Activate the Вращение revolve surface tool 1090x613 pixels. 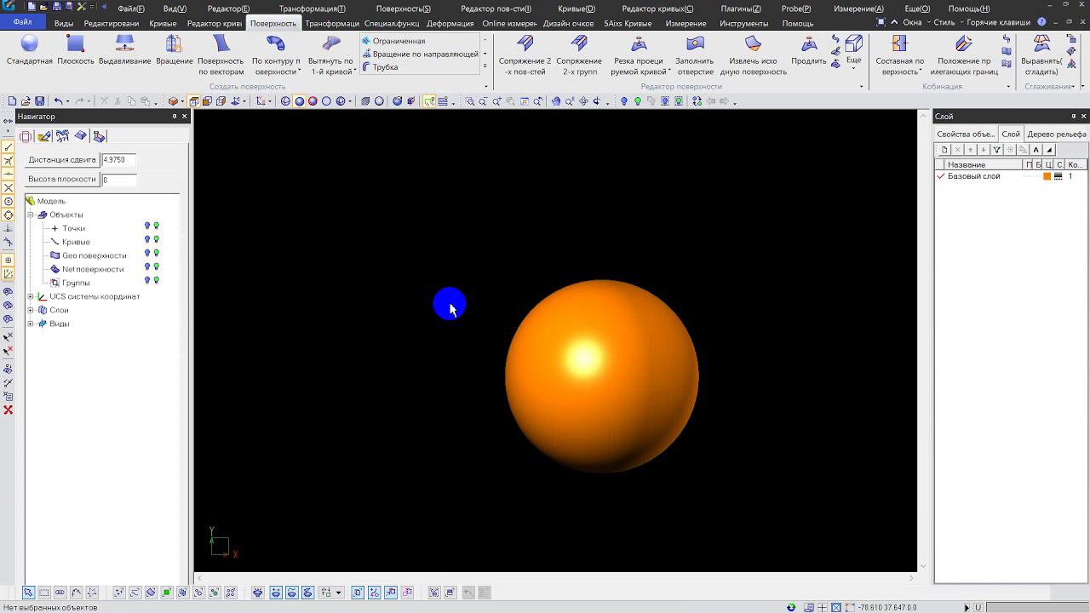pyautogui.click(x=175, y=50)
